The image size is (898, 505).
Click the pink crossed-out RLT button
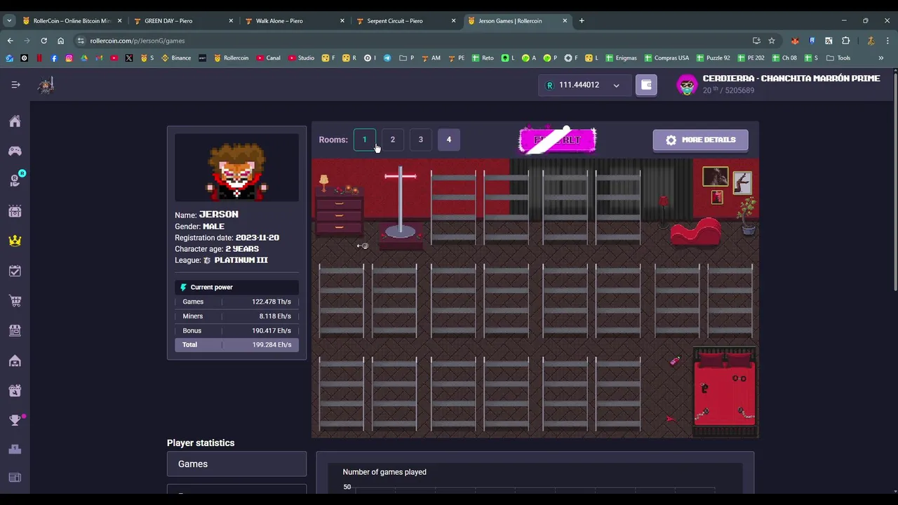[558, 140]
